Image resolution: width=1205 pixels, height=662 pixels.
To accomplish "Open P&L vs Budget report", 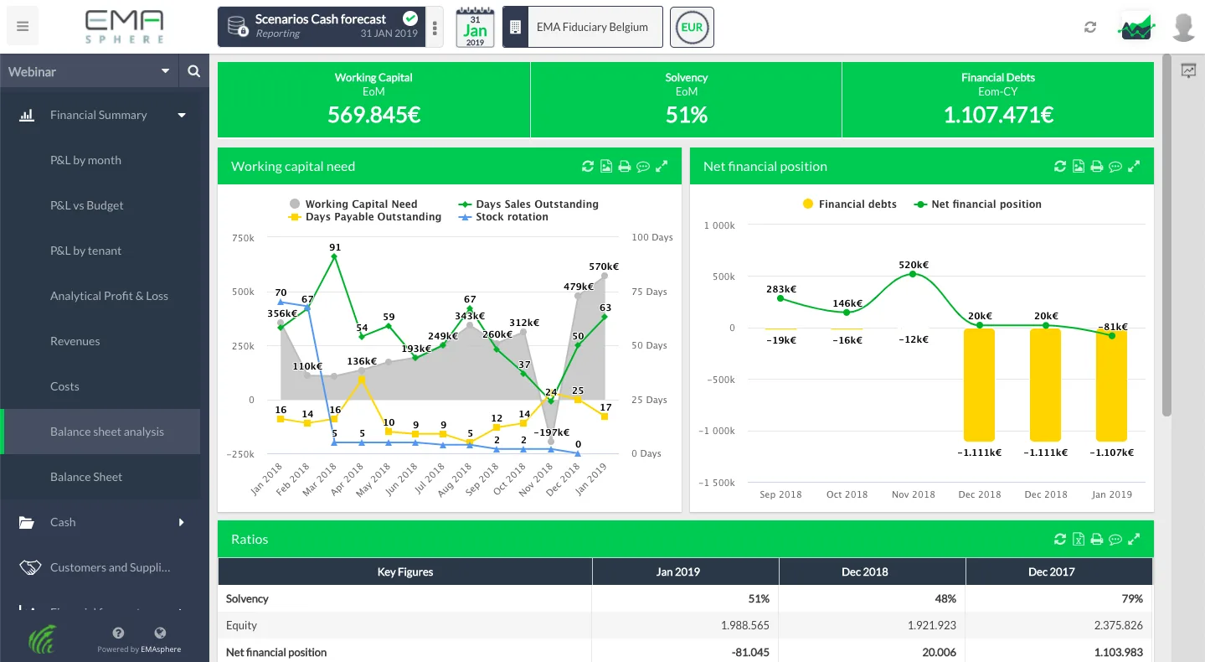I will [x=87, y=205].
